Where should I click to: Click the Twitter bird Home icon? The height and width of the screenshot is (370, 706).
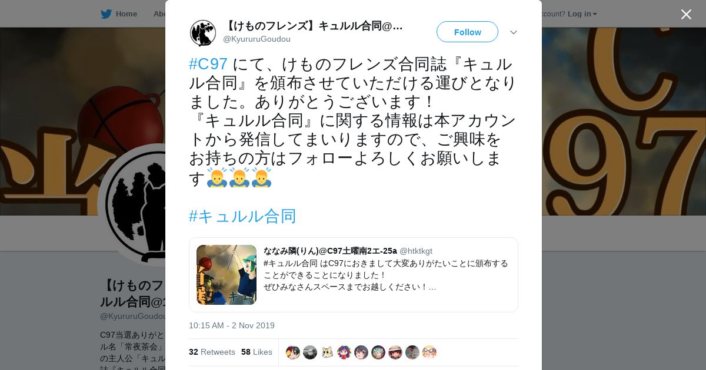pyautogui.click(x=106, y=14)
